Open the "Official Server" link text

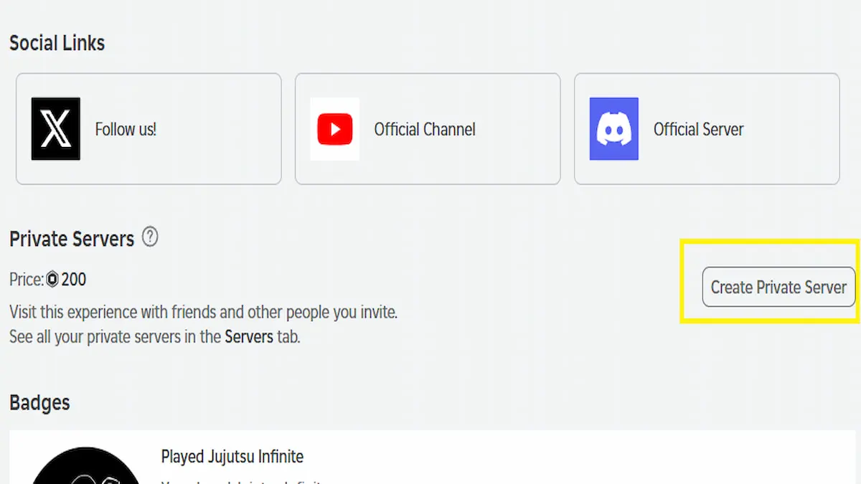(698, 130)
